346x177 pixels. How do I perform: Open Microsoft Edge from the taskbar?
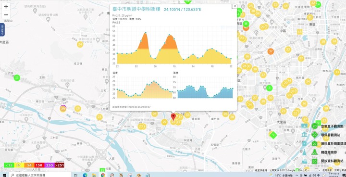[85, 175]
